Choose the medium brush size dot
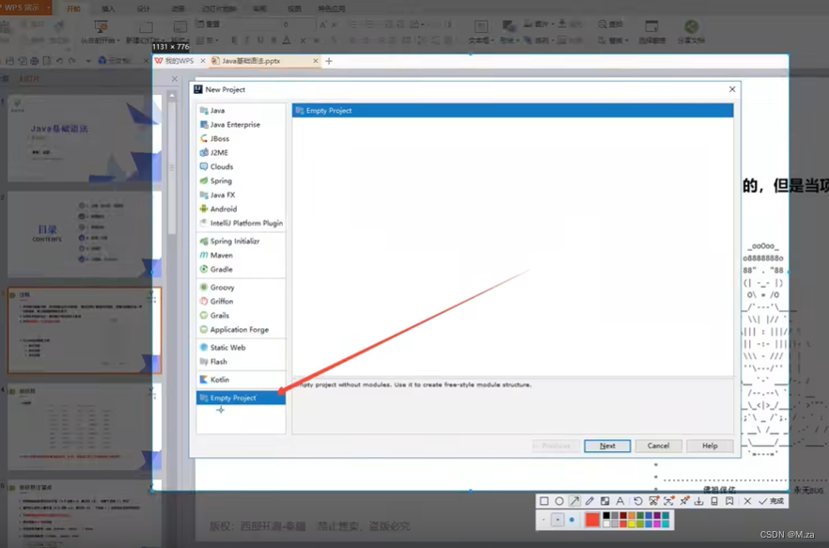The width and height of the screenshot is (829, 548). [557, 520]
